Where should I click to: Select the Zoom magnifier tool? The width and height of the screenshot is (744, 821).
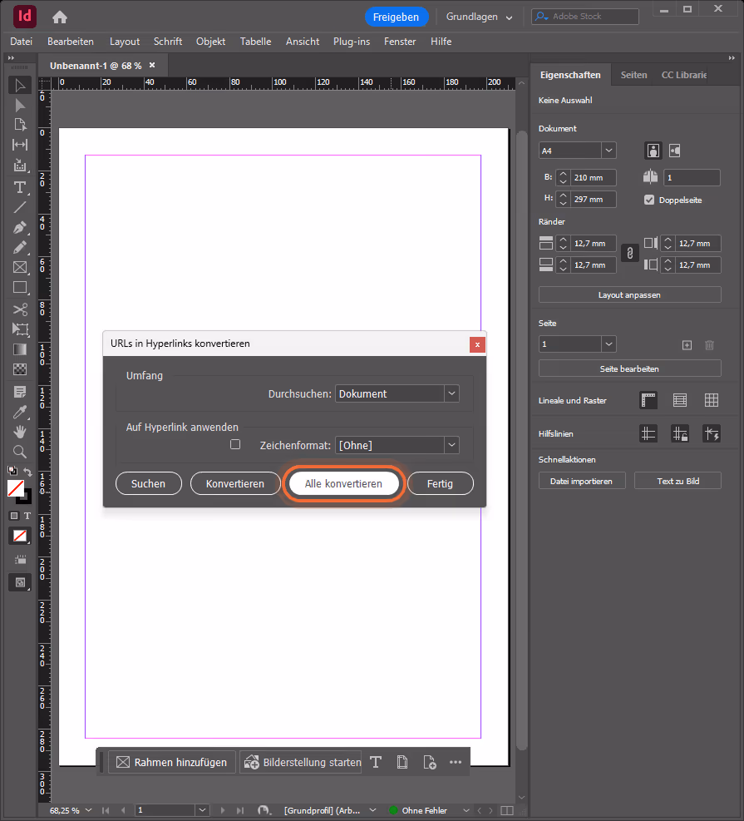tap(20, 452)
